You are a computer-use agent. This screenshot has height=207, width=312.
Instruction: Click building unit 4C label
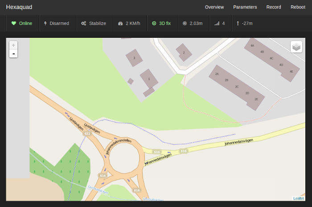point(271,58)
